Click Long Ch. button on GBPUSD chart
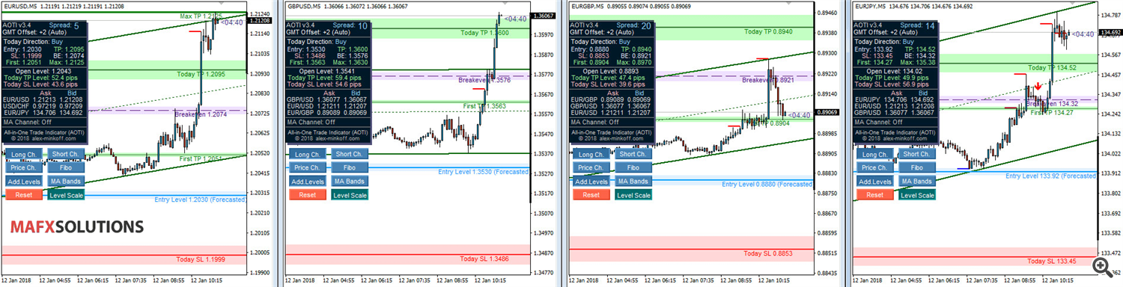Image resolution: width=1123 pixels, height=287 pixels. 307,155
